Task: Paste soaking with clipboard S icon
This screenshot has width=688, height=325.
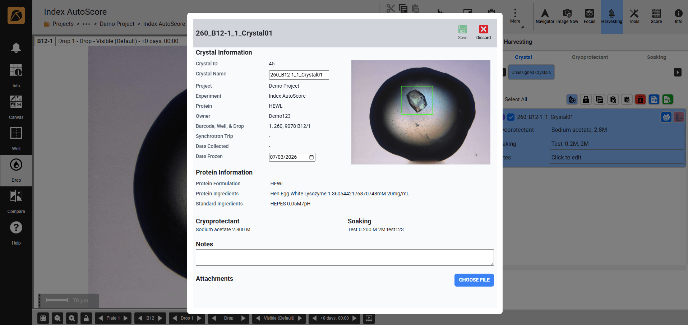Action: (627, 99)
